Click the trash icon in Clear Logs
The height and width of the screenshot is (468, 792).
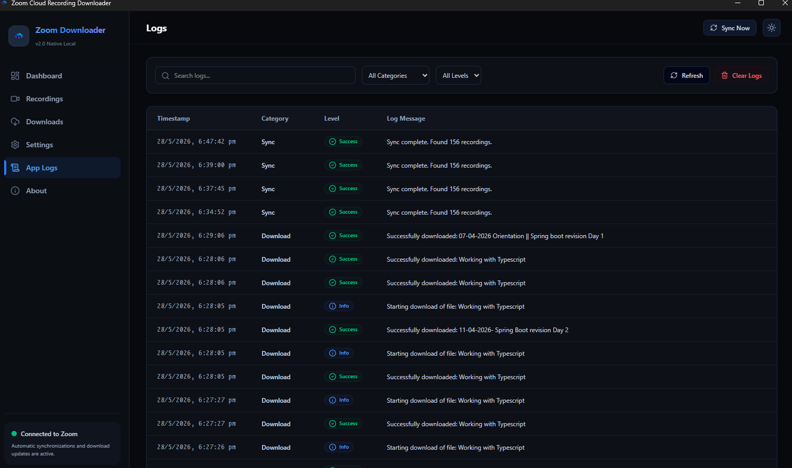click(725, 75)
